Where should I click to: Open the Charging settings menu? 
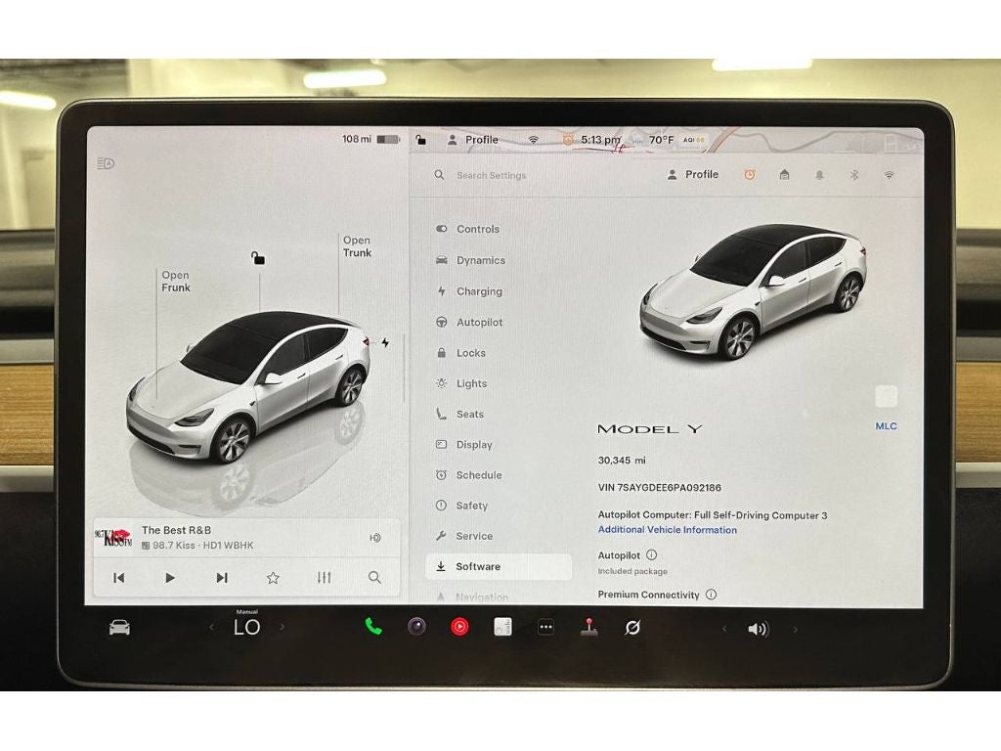(x=470, y=291)
